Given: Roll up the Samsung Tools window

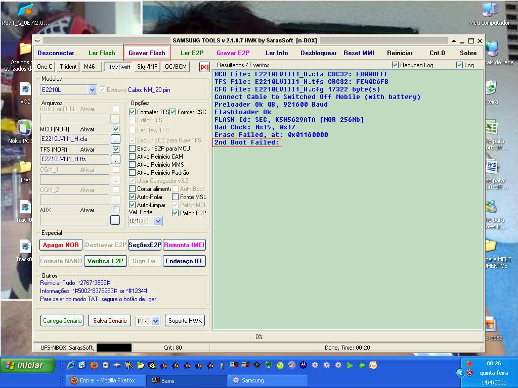Looking at the screenshot, I should [454, 41].
